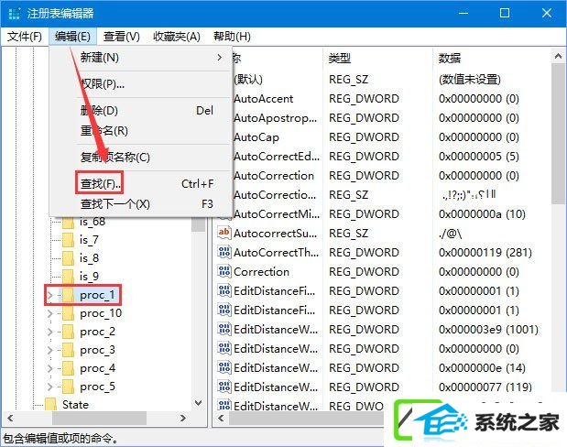Click the values pane vertical scrollbar thumb
Screen dimensions: 567x447
point(559,134)
